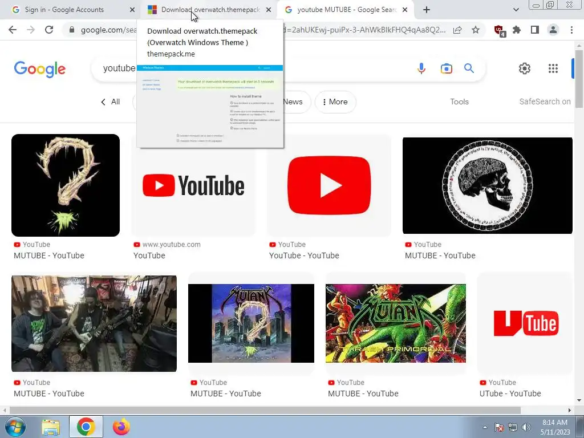View the site info lock icon
Image resolution: width=584 pixels, height=438 pixels.
[72, 30]
